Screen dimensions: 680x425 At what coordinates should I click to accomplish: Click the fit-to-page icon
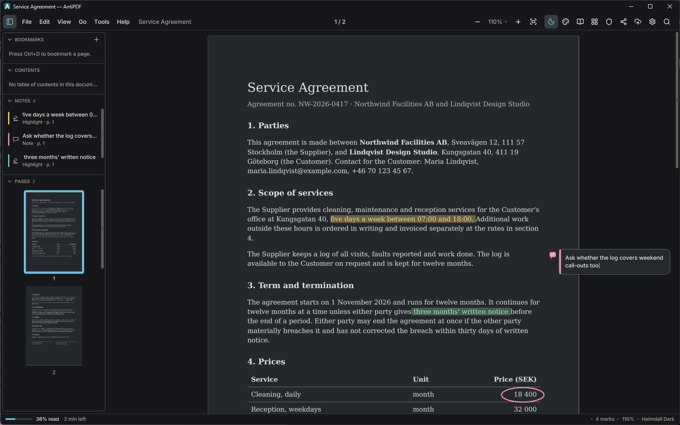click(x=533, y=22)
